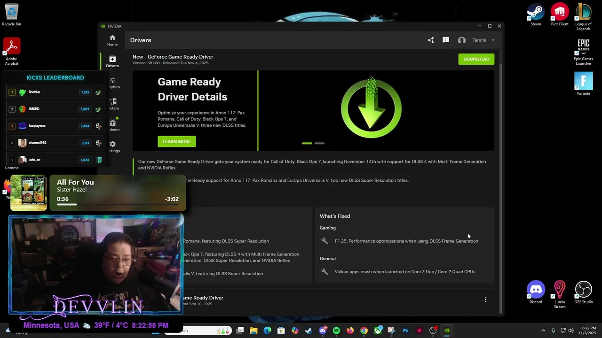Image resolution: width=602 pixels, height=338 pixels.
Task: Click the 'F1 25: Performance optimizations' text
Action: pos(406,241)
